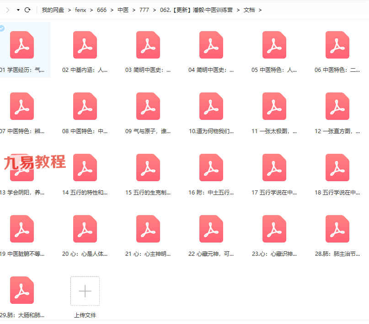This screenshot has height=324, width=369.
Task: Uncheck the selection mark on file 01
Action: click(x=2, y=28)
